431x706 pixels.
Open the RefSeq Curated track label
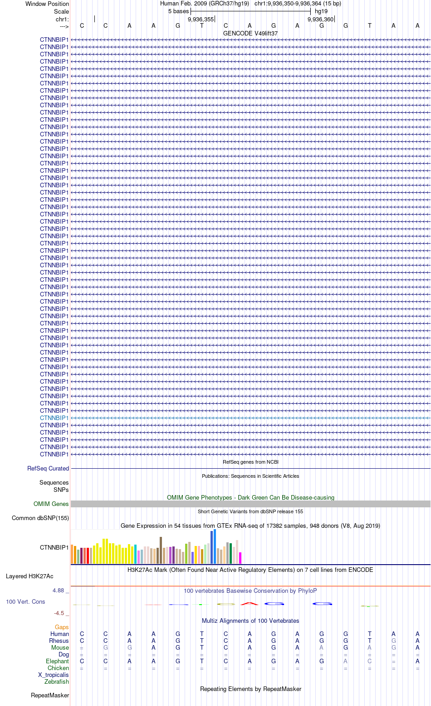coord(48,469)
